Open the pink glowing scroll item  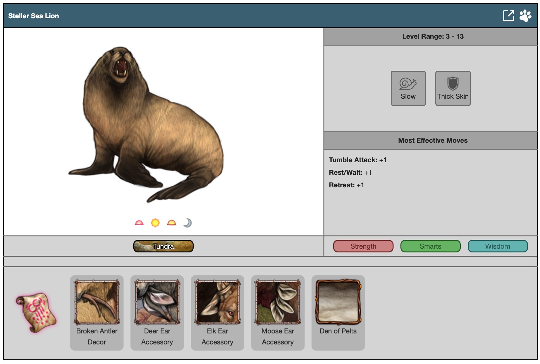[36, 312]
